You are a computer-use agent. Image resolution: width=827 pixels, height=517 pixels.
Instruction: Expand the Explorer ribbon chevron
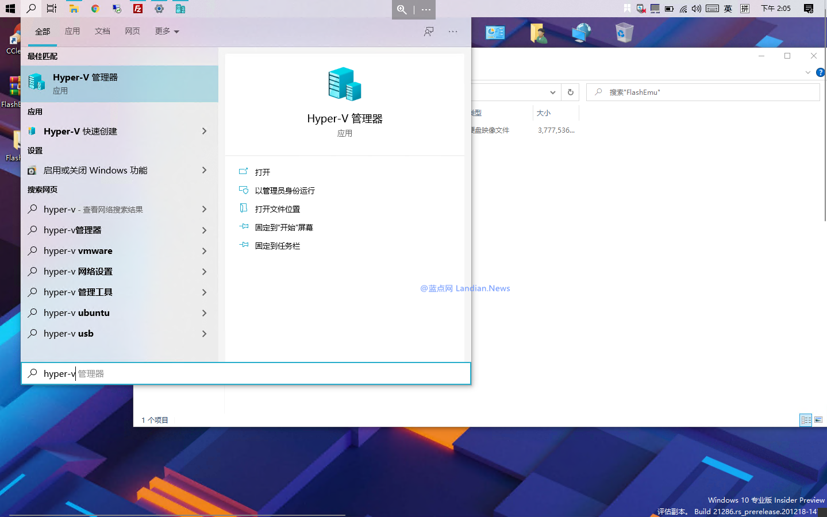click(807, 72)
